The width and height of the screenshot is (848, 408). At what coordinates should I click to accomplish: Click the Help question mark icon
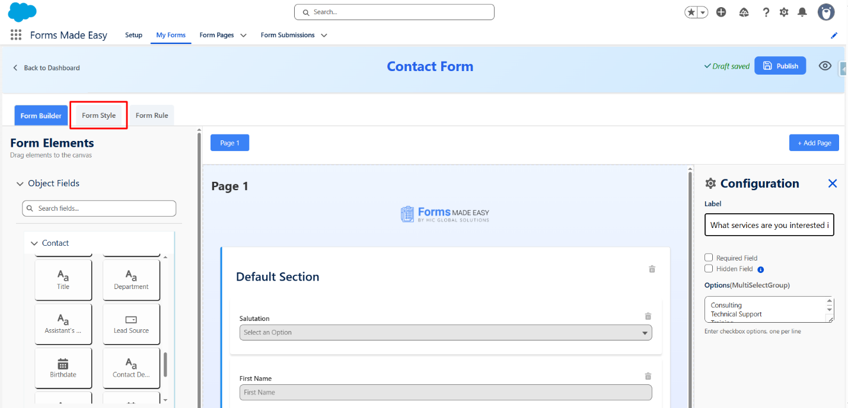pyautogui.click(x=766, y=12)
